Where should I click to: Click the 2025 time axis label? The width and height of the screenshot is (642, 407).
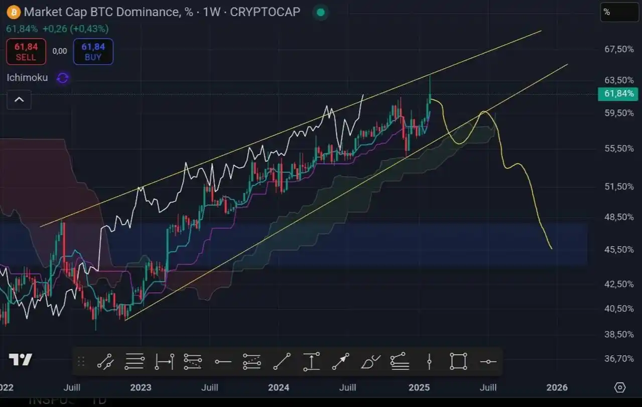point(419,387)
